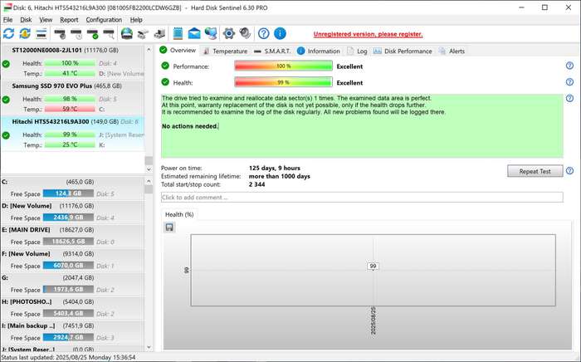Image resolution: width=581 pixels, height=362 pixels.
Task: Click the globe over disk toolbar icon
Action: [x=127, y=33]
